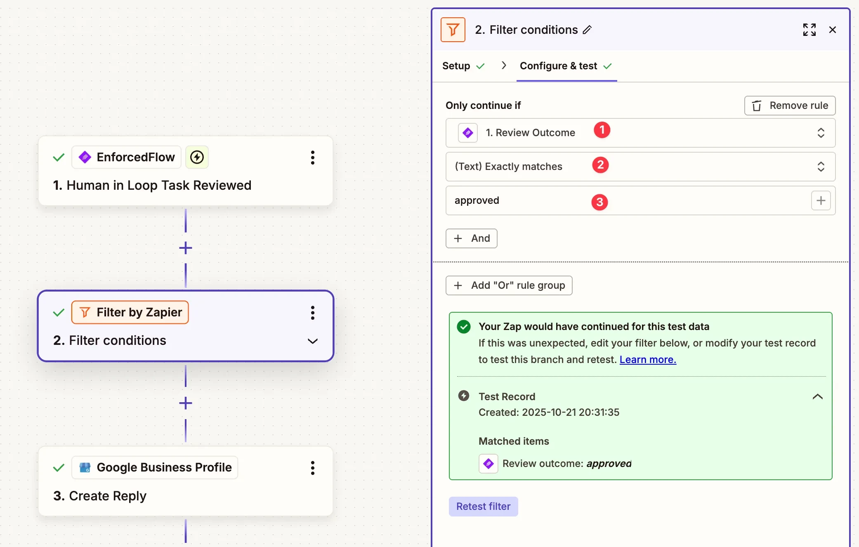Open the Learn more link

[648, 360]
